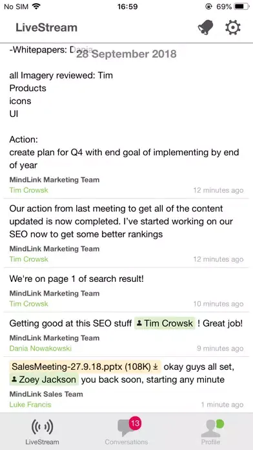Tap the 28 September 2018 date header
This screenshot has height=450, width=253.
pos(126,54)
